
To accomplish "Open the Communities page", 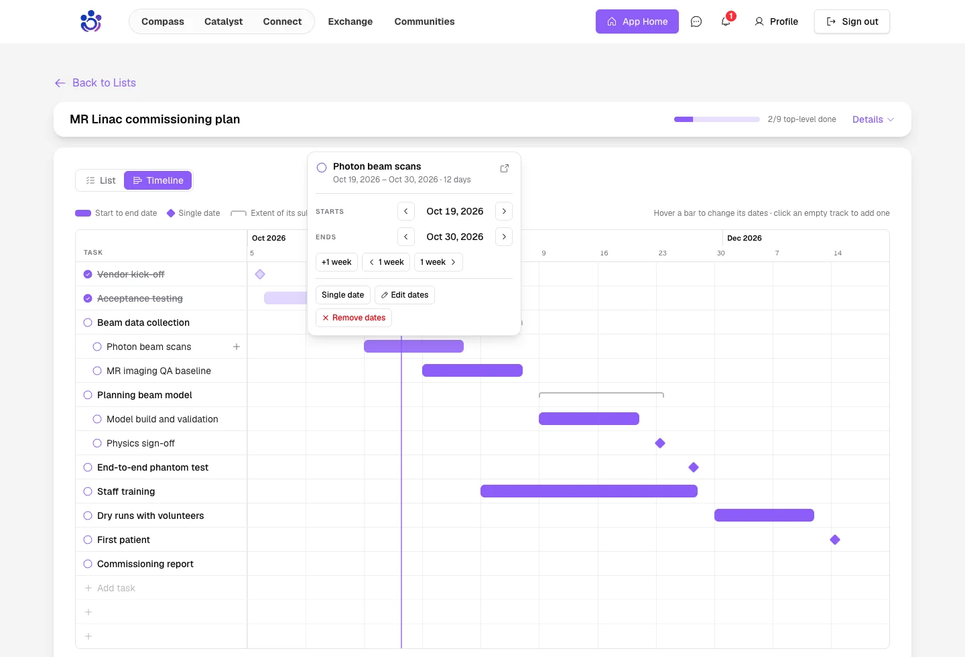I will click(425, 21).
